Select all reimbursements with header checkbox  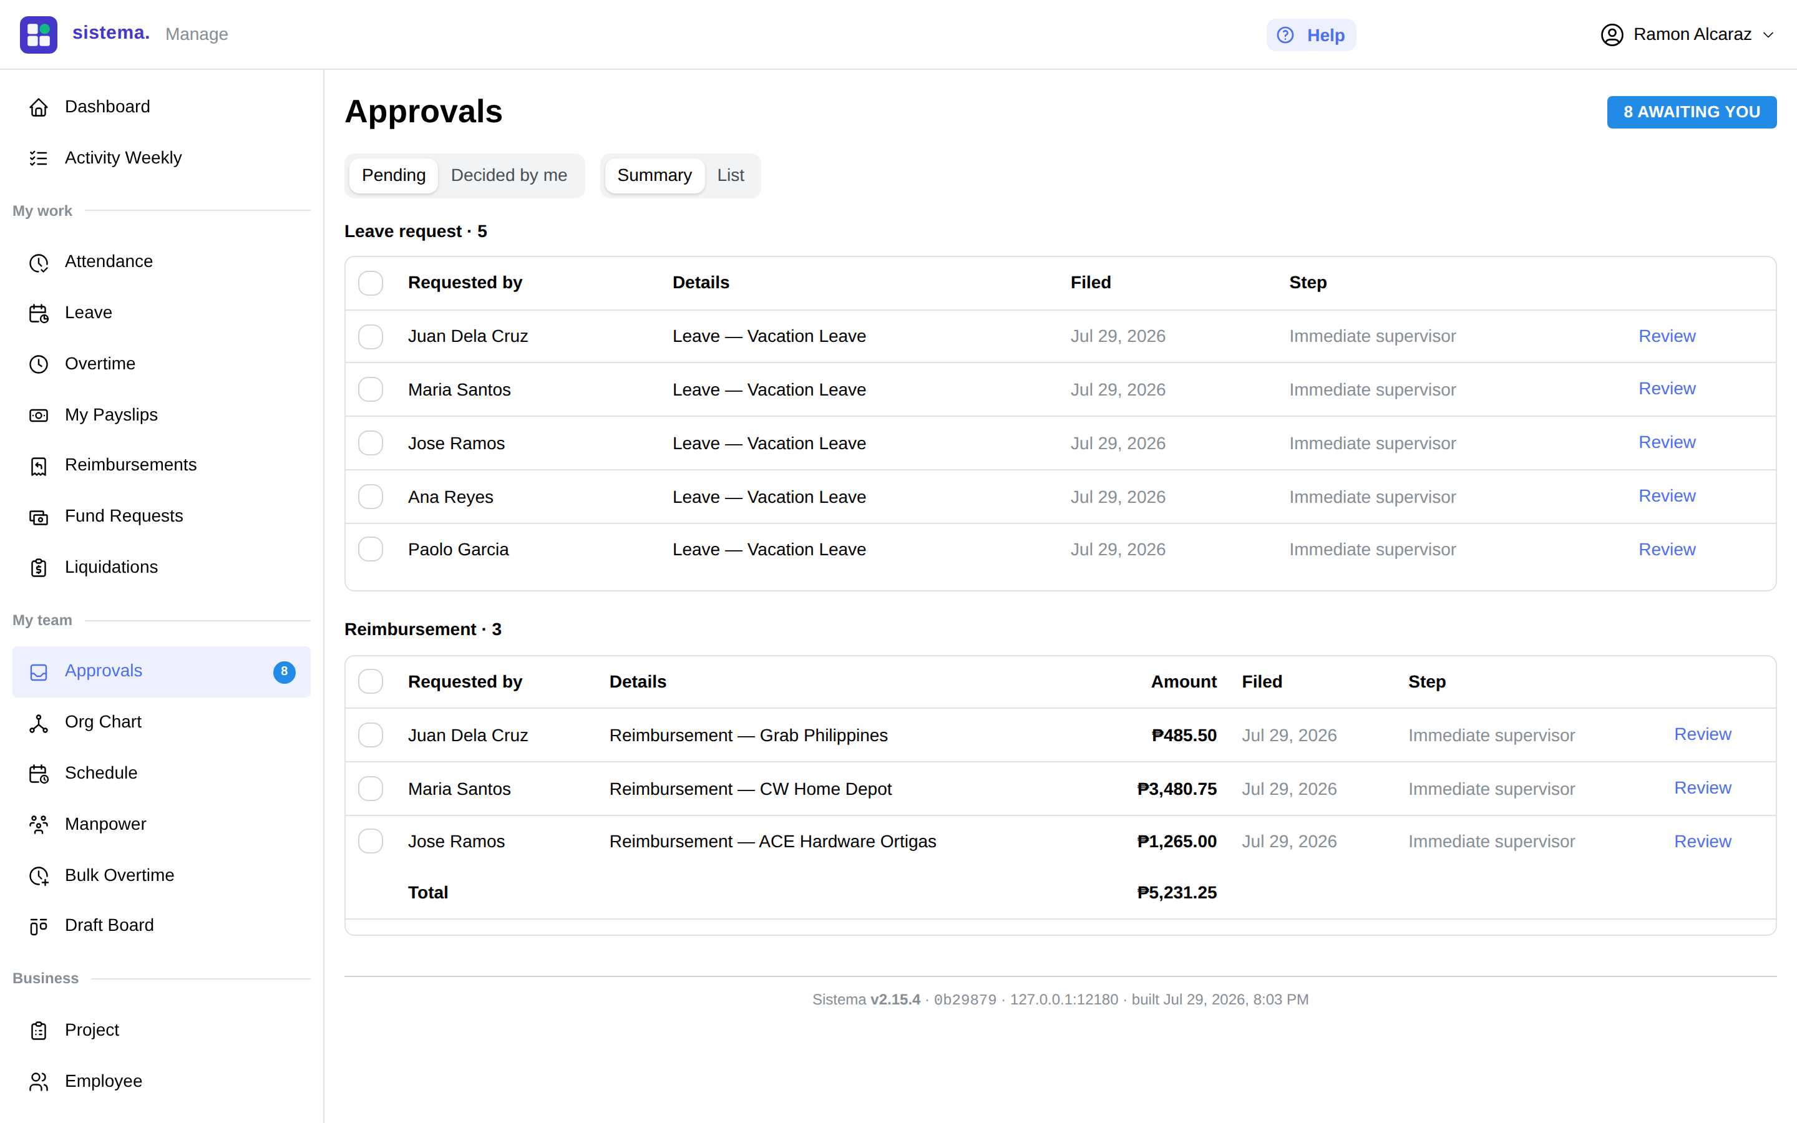(371, 682)
